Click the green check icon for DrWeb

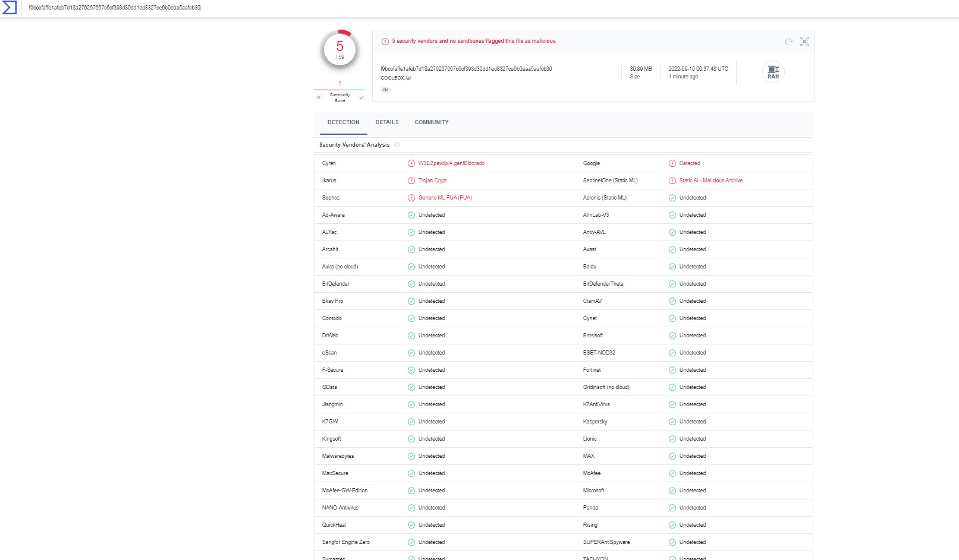(411, 336)
